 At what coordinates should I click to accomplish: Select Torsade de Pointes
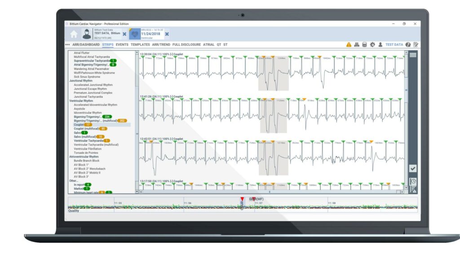point(86,153)
